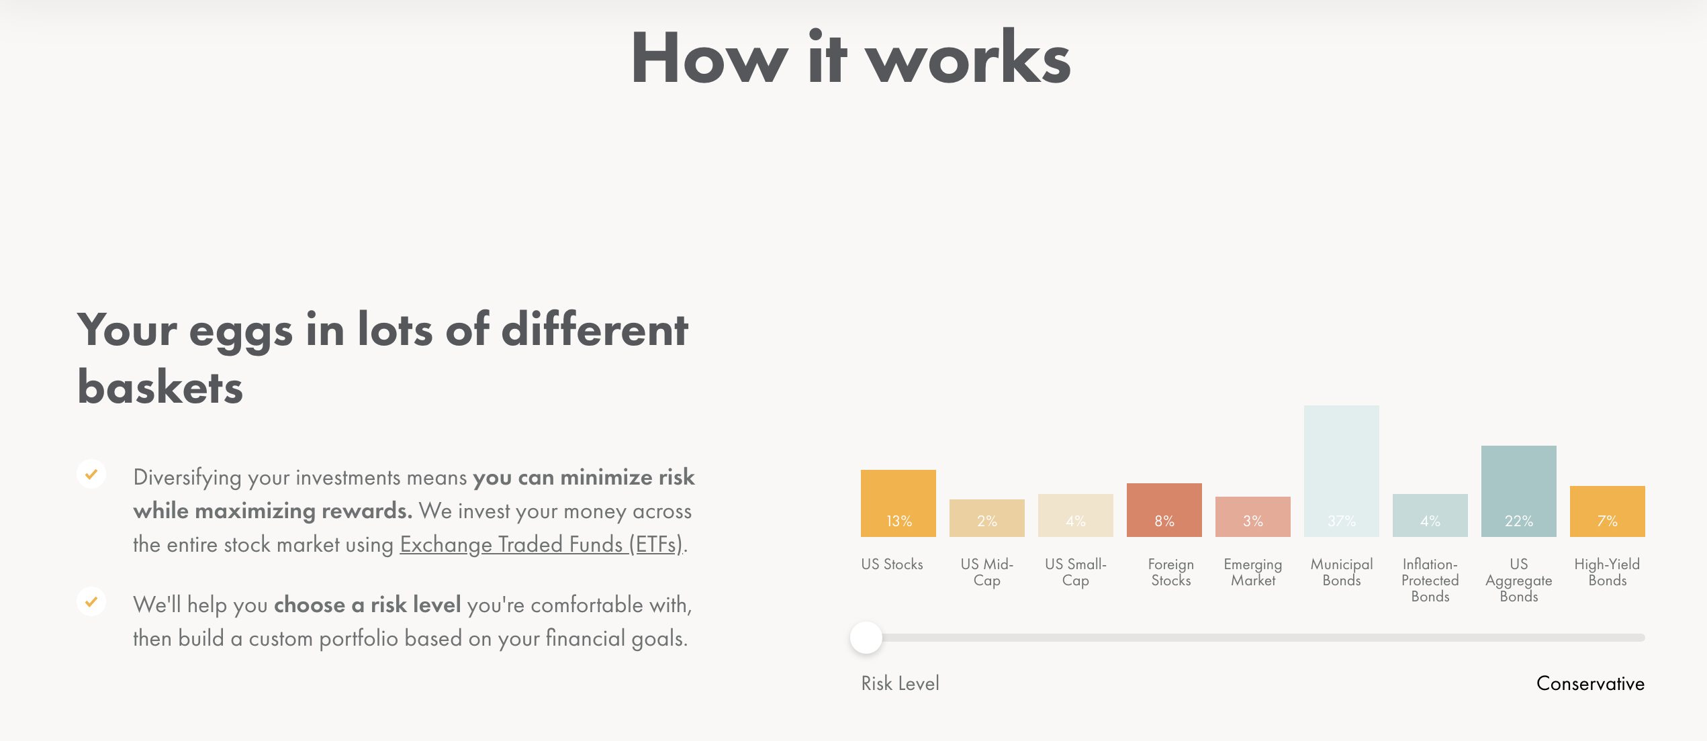Toggle the second yellow checkmark bullet
Viewport: 1707px width, 741px height.
point(89,603)
